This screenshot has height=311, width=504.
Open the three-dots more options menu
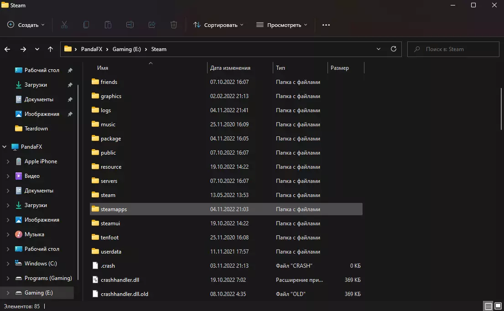326,25
